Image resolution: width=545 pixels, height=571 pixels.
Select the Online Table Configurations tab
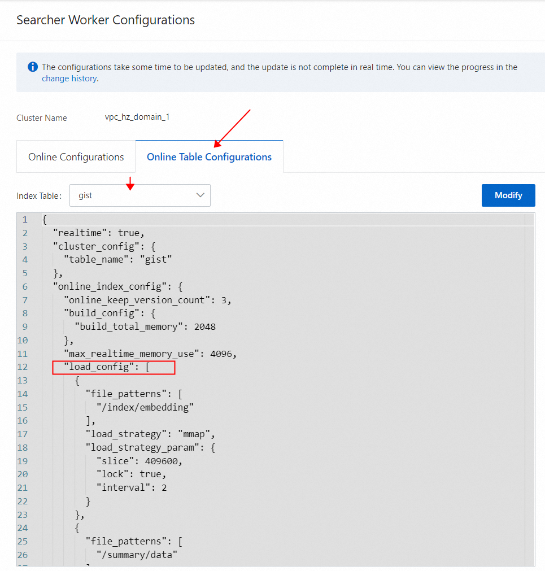pyautogui.click(x=210, y=157)
